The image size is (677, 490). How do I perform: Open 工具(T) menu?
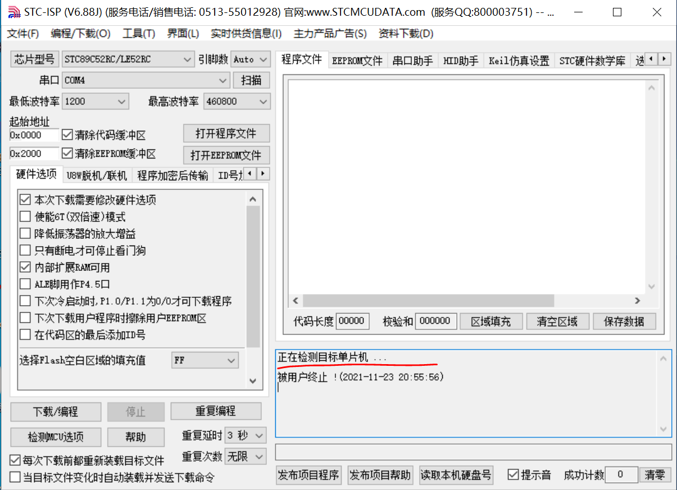point(139,34)
